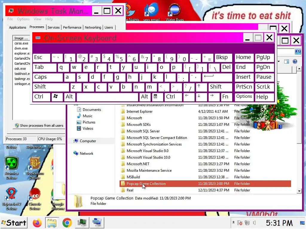Click Show processes from all users
This screenshot has width=306, height=229.
(x=39, y=126)
